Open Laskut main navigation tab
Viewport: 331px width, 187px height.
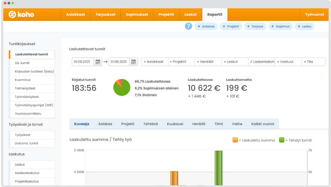(x=191, y=15)
